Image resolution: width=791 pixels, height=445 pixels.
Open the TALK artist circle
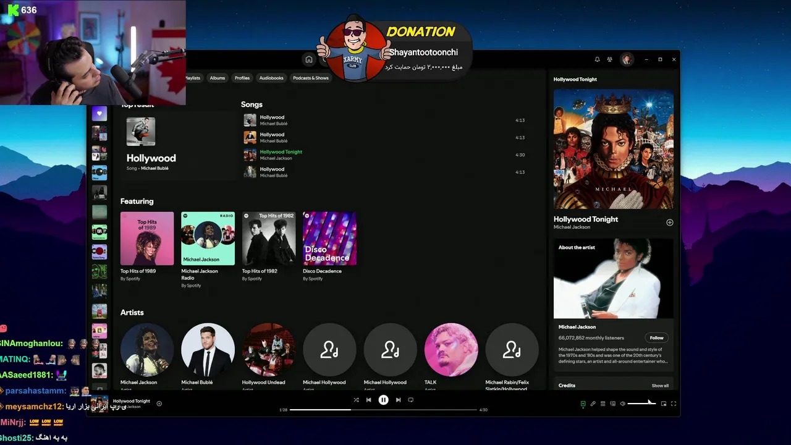click(x=451, y=350)
